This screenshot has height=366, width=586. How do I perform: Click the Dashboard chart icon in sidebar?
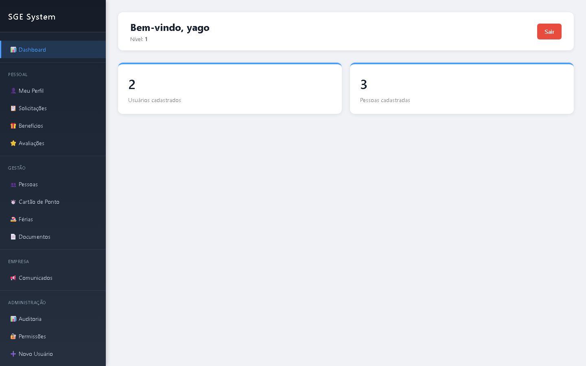click(13, 50)
